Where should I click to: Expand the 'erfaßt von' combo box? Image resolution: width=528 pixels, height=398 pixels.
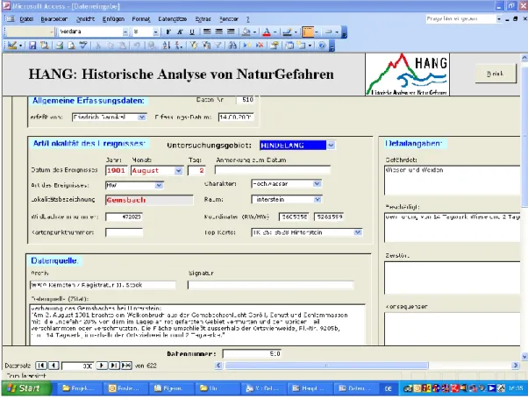tap(142, 117)
